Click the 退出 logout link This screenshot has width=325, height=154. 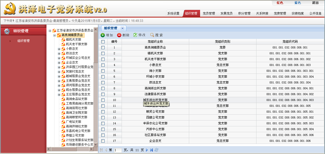click(x=315, y=3)
